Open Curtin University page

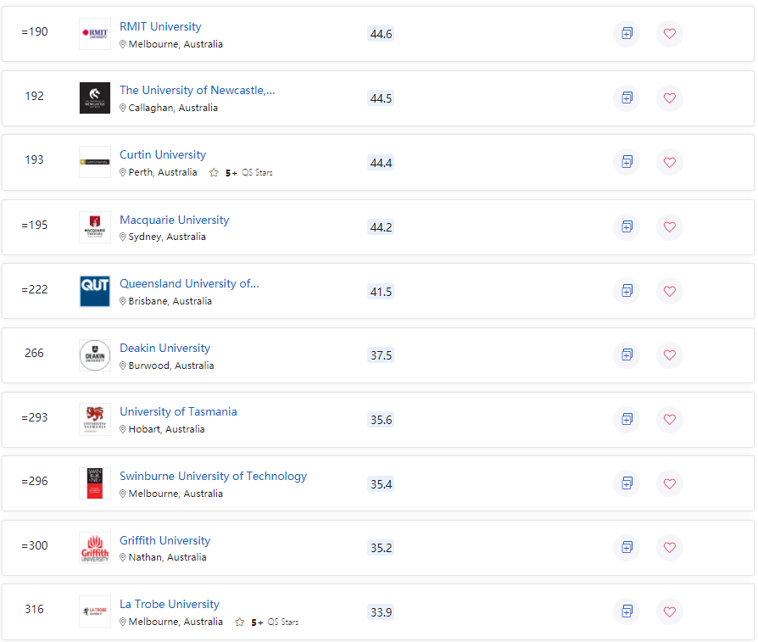pyautogui.click(x=163, y=155)
